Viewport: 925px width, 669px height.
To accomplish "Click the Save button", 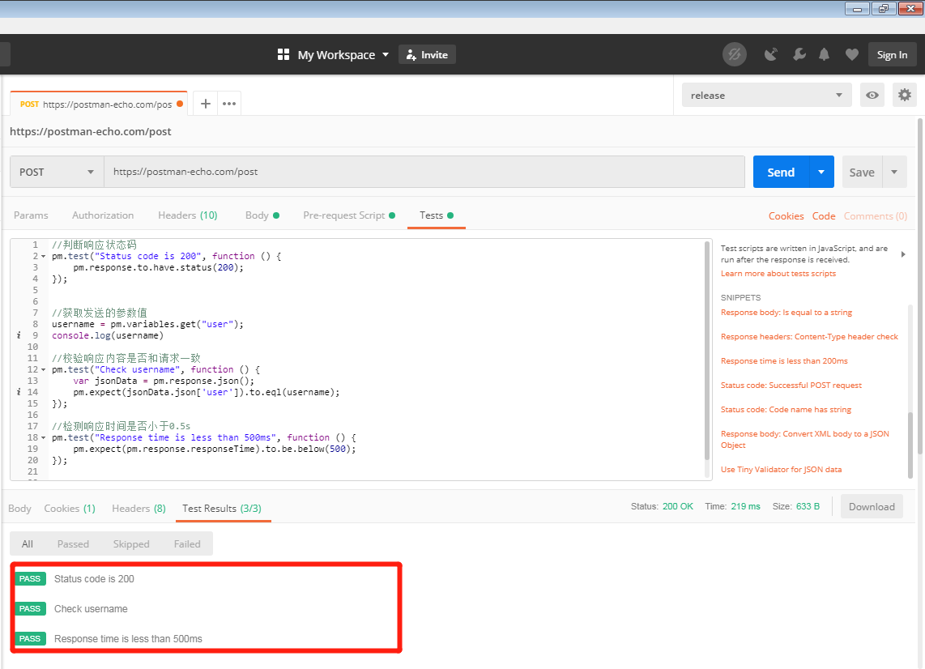I will tap(862, 172).
